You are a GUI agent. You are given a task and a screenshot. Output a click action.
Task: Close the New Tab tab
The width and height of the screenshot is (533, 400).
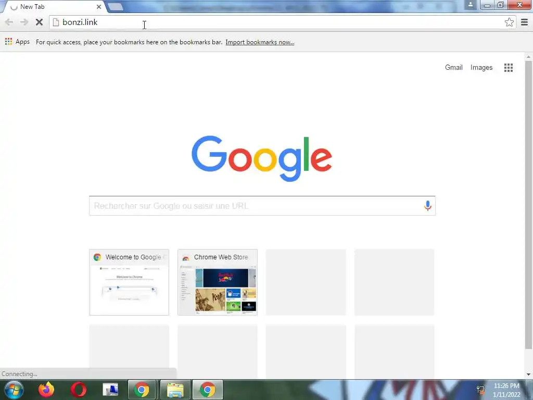98,6
